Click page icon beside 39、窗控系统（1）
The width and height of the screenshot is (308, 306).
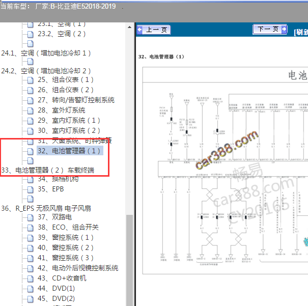[30, 238]
